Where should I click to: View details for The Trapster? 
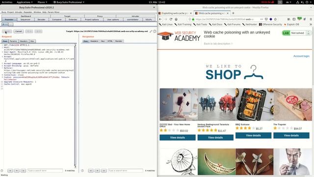[x=291, y=136]
